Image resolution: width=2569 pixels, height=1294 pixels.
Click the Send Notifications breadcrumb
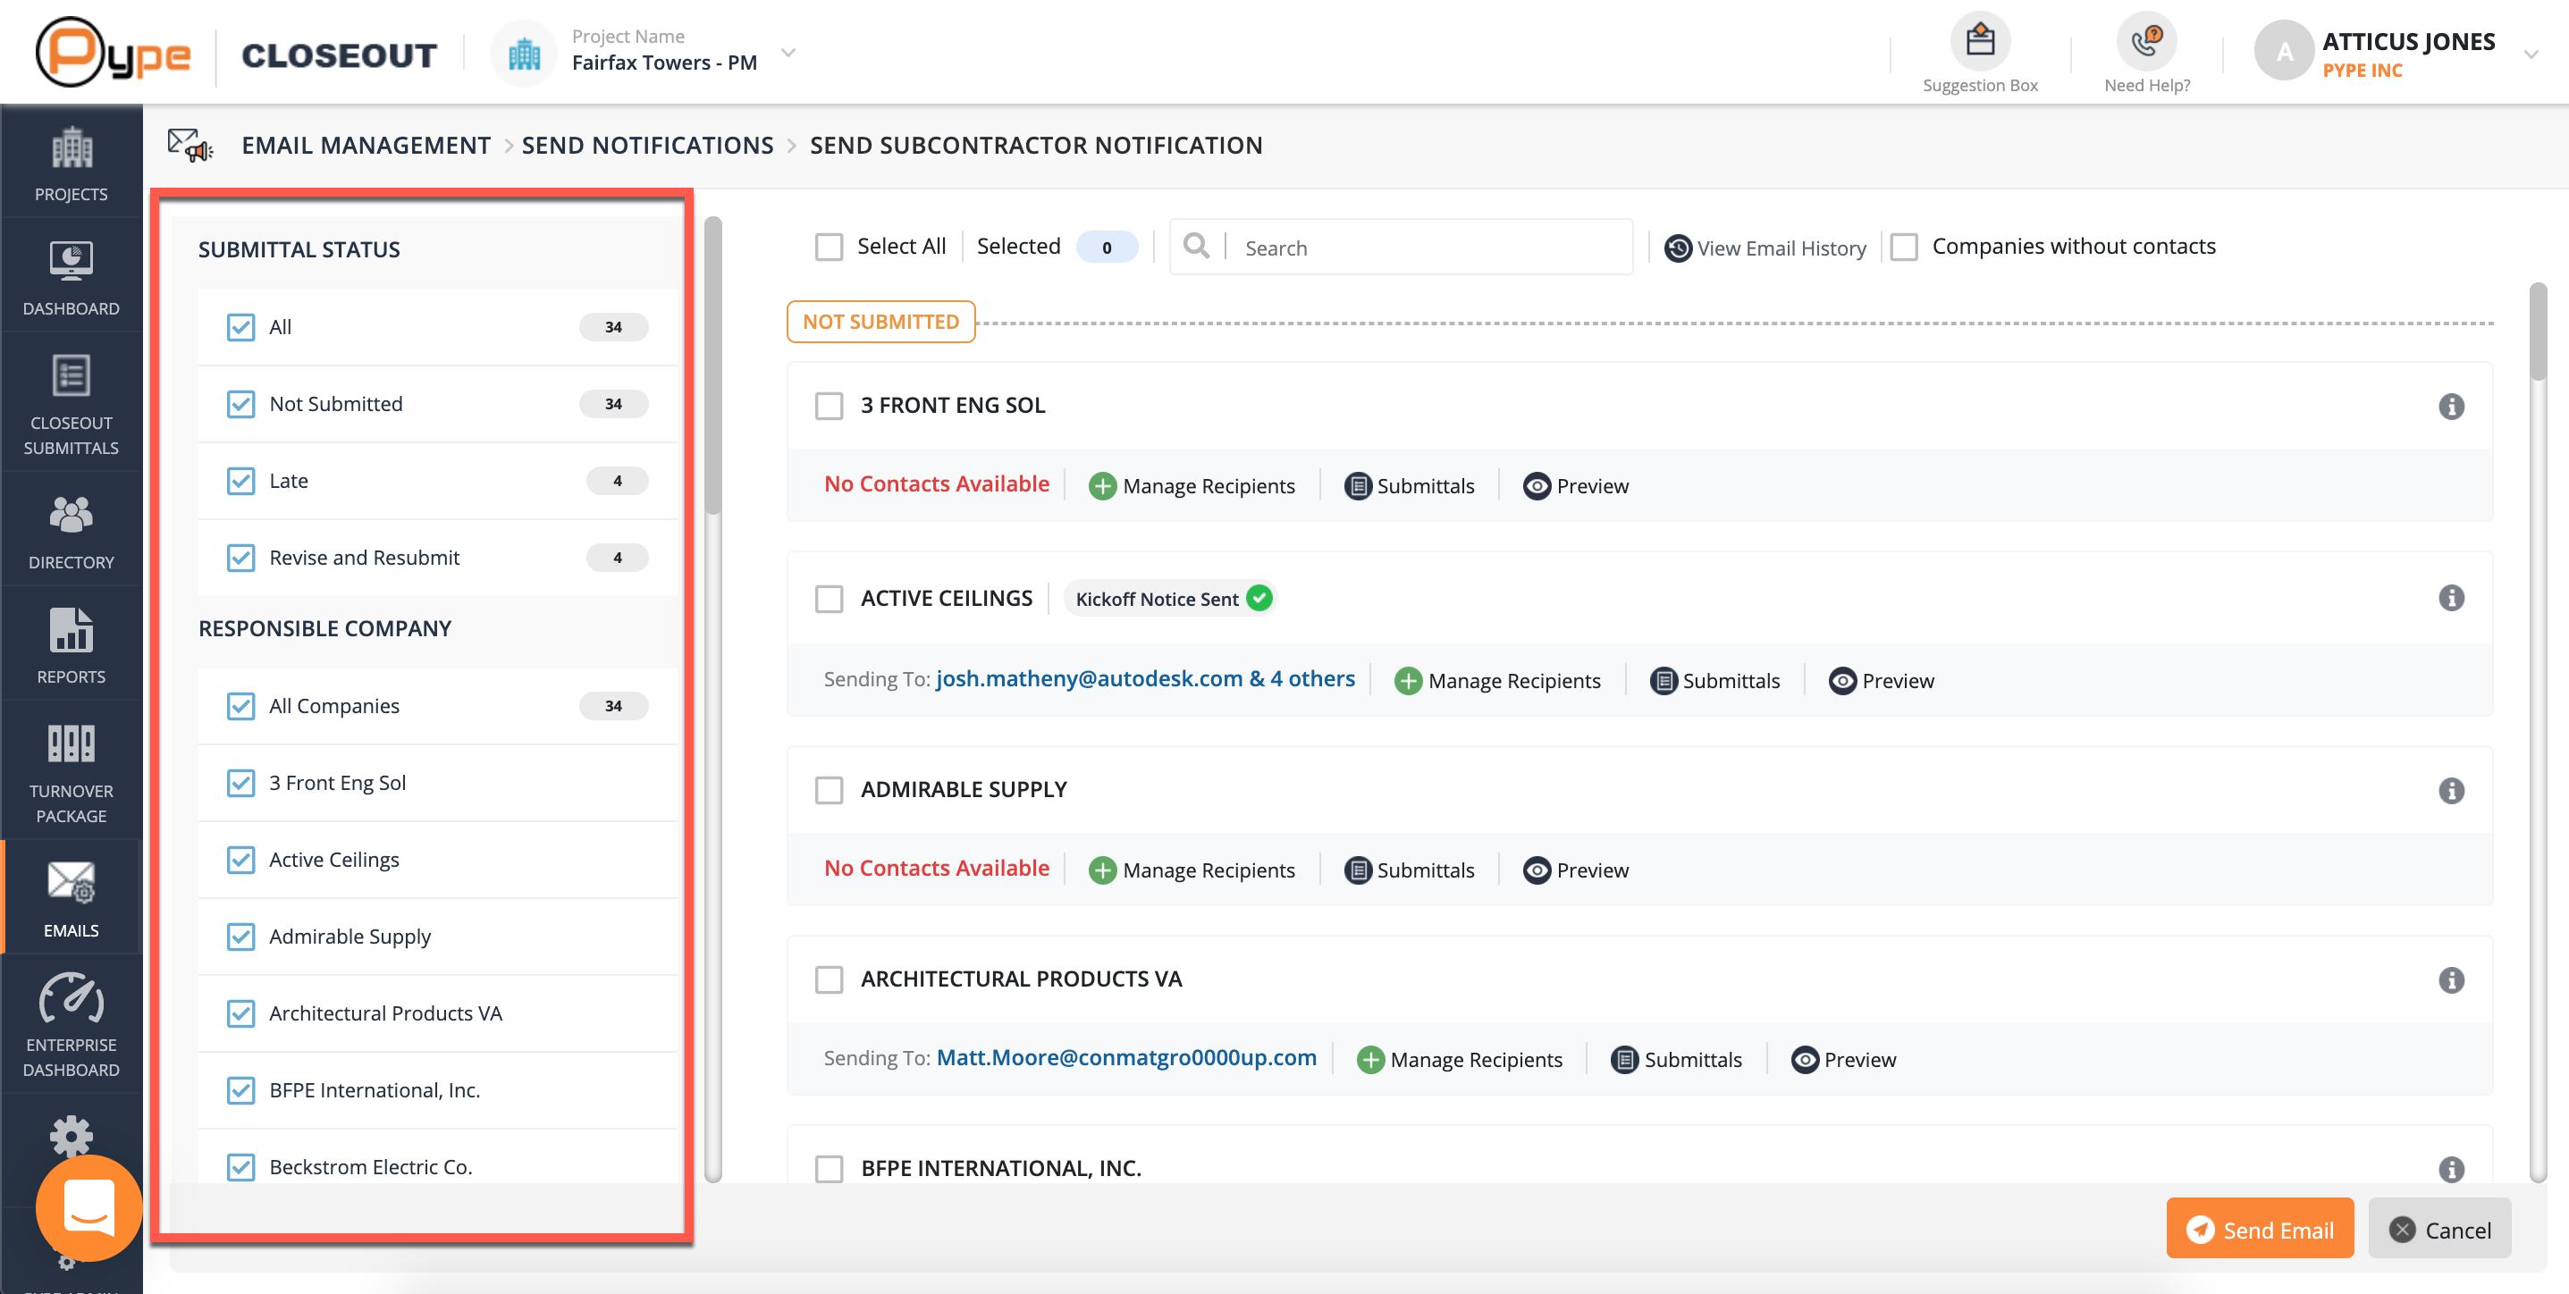(x=647, y=146)
